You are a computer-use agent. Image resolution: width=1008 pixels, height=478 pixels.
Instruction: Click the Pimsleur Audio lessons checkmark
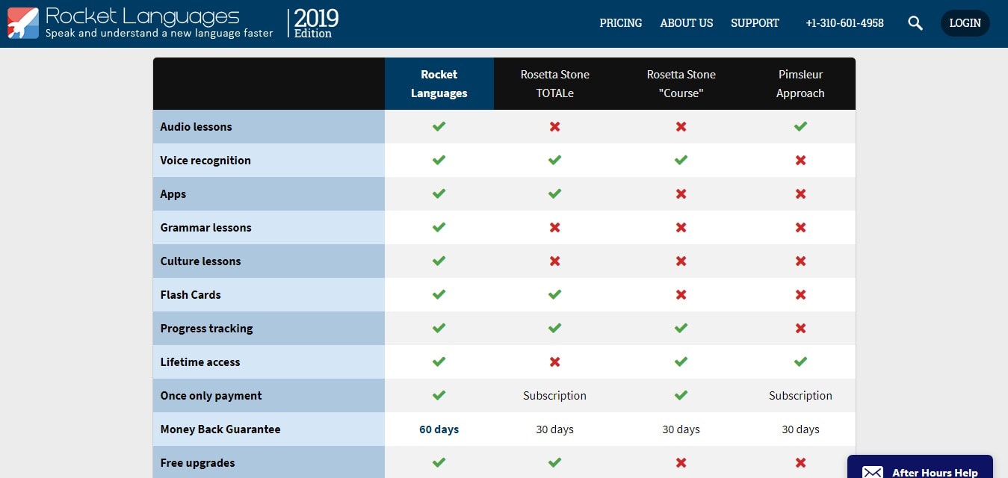(800, 127)
